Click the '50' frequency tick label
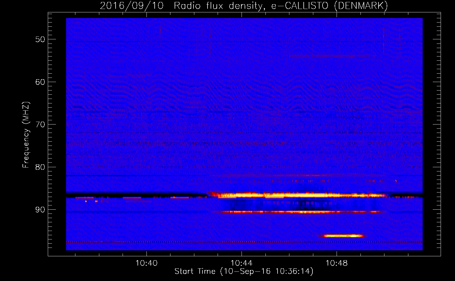Viewport: 455px width, 281px height. point(40,39)
